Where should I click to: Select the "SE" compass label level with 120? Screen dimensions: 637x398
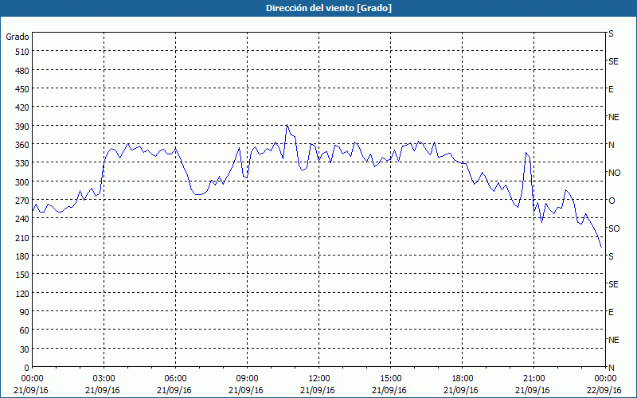[x=613, y=284]
